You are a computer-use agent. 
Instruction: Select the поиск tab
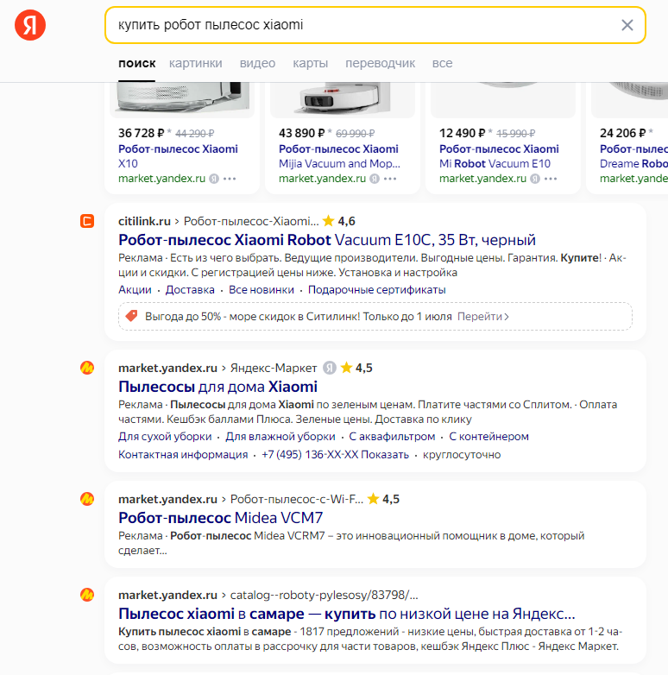(x=137, y=63)
